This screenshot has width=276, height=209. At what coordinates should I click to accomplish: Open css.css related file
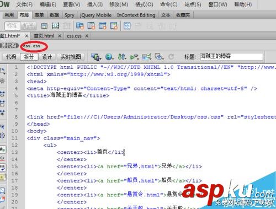31,46
